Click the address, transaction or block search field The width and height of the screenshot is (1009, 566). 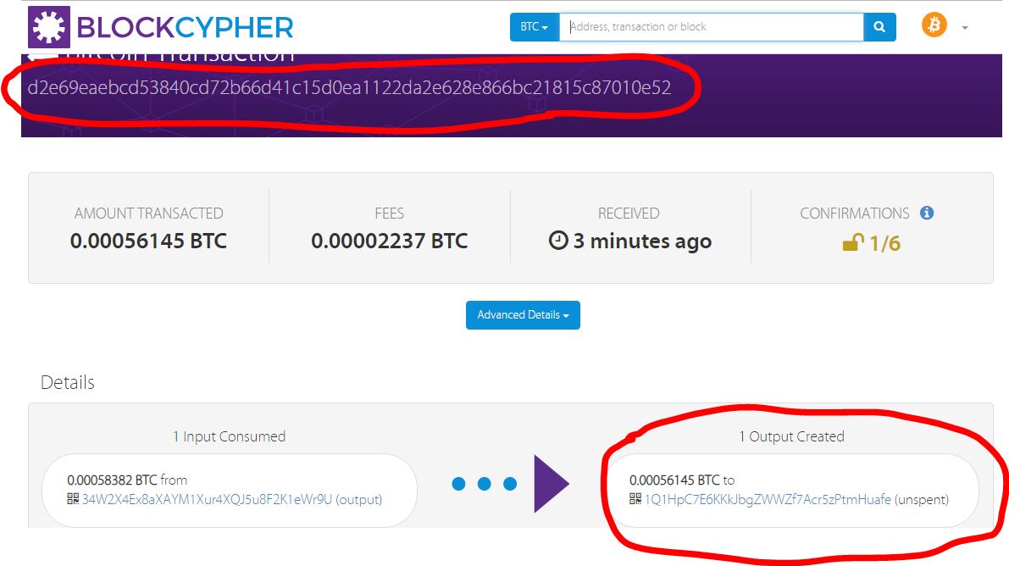[711, 27]
